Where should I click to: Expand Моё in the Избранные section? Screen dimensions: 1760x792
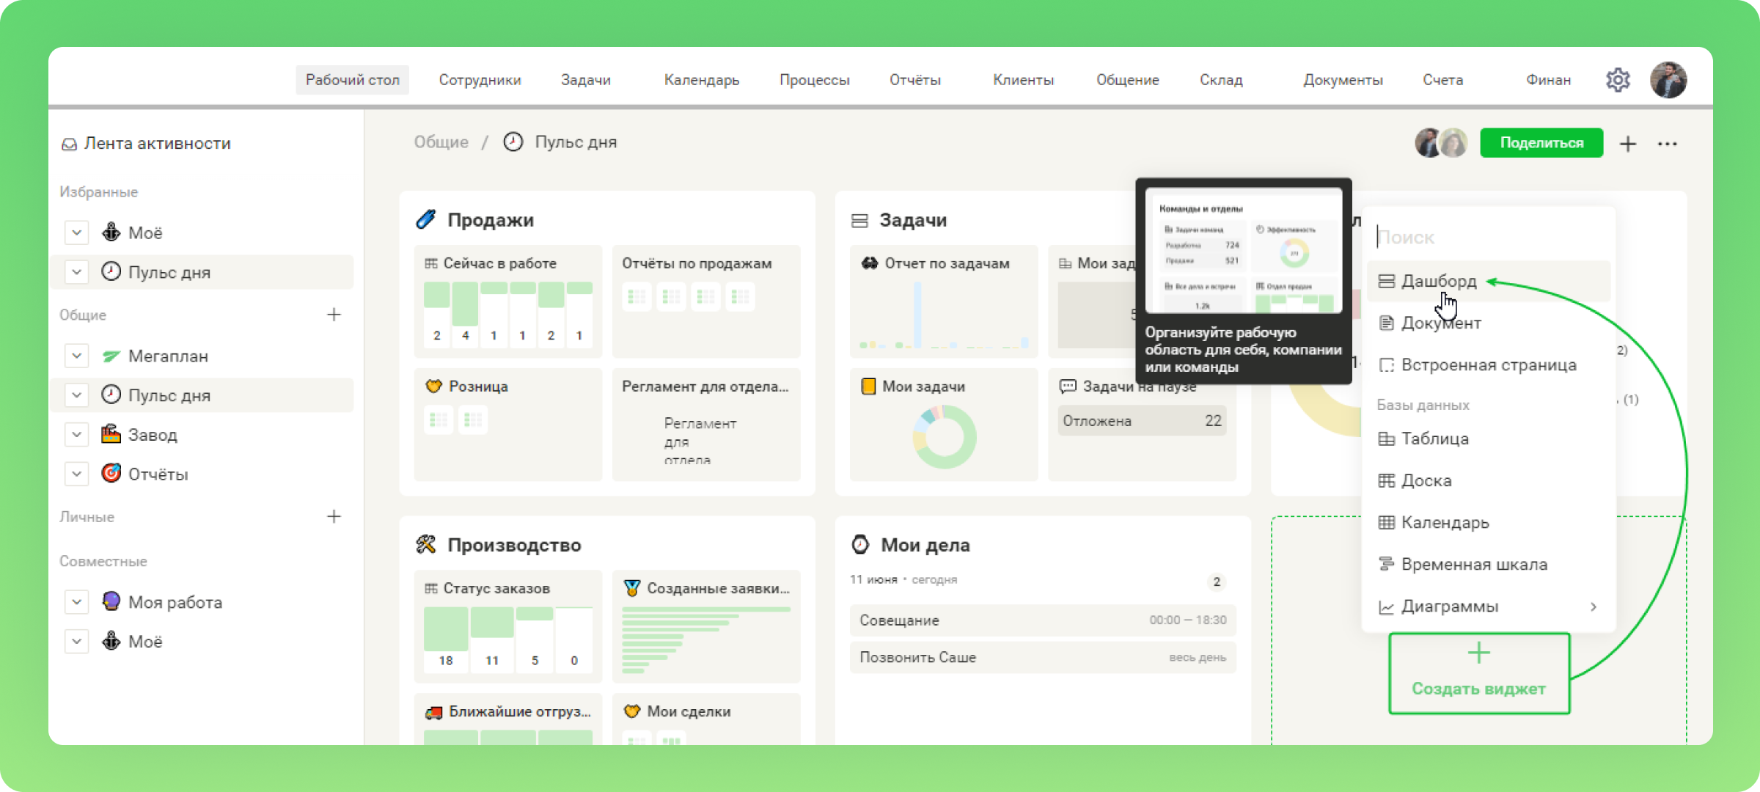coord(76,232)
